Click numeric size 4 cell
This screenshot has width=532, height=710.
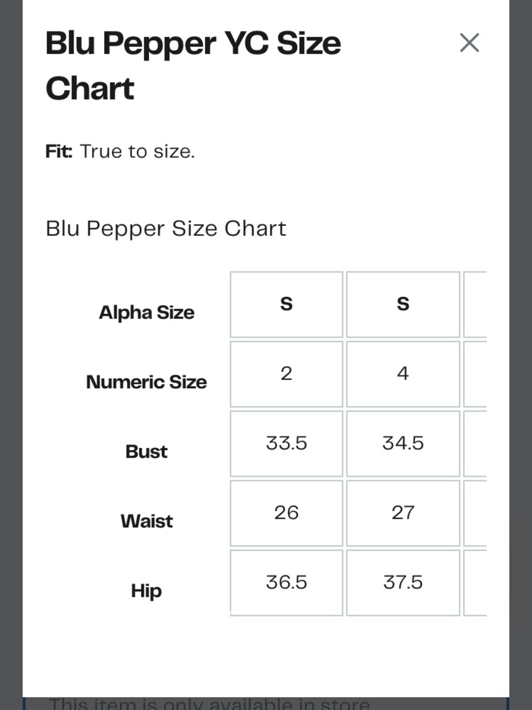(403, 374)
